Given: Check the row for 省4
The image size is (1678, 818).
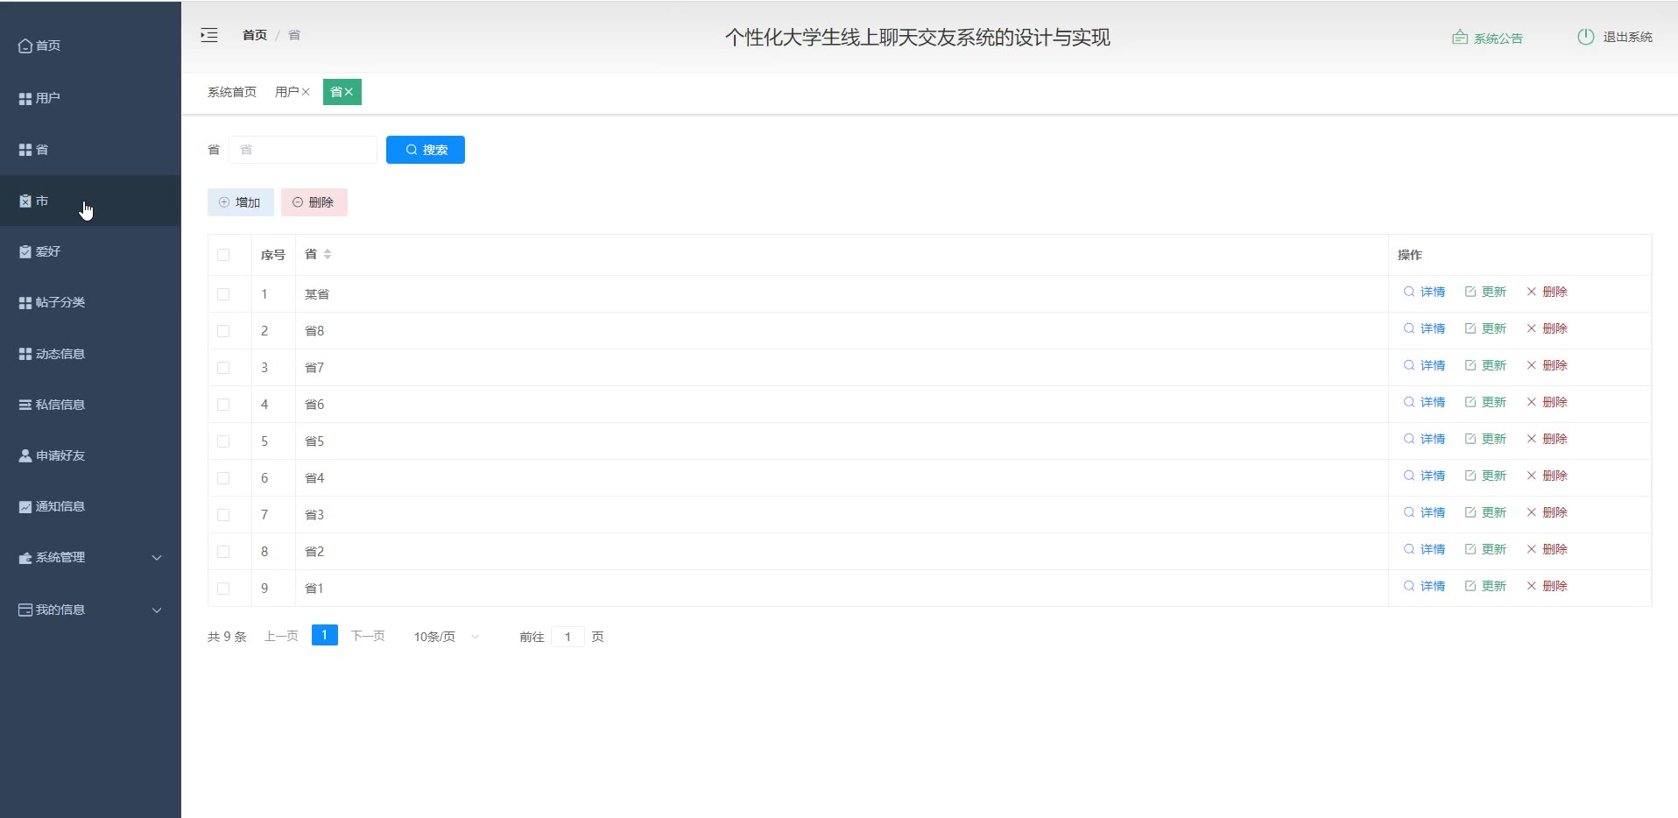Looking at the screenshot, I should 223,478.
